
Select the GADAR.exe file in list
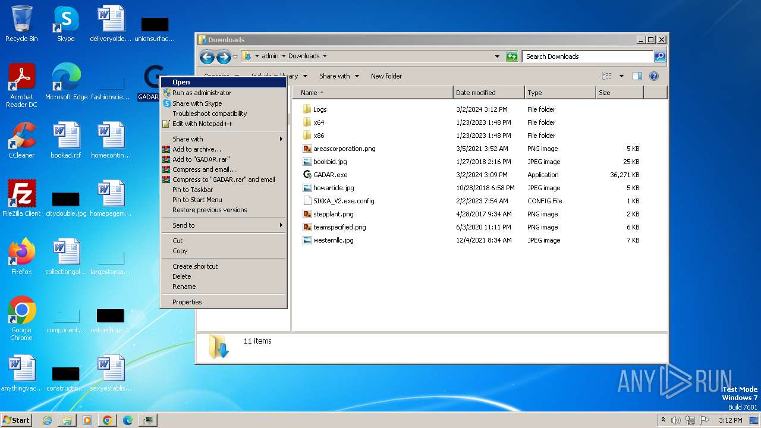pyautogui.click(x=330, y=175)
